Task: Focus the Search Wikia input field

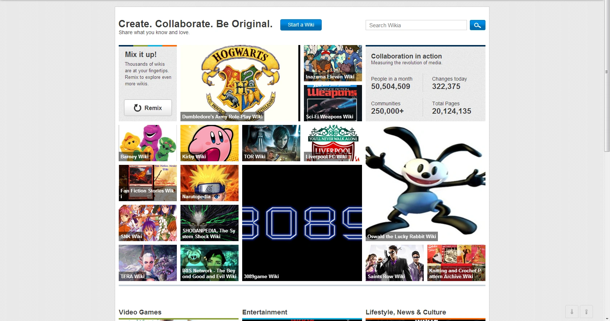Action: point(416,25)
